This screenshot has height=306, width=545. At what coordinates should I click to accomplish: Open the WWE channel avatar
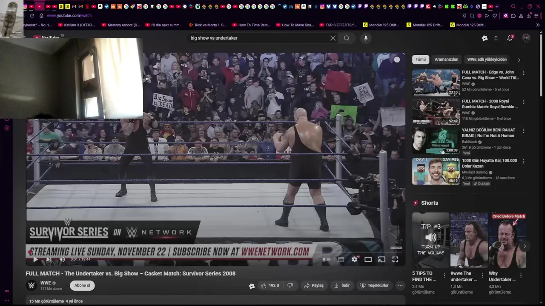point(32,286)
